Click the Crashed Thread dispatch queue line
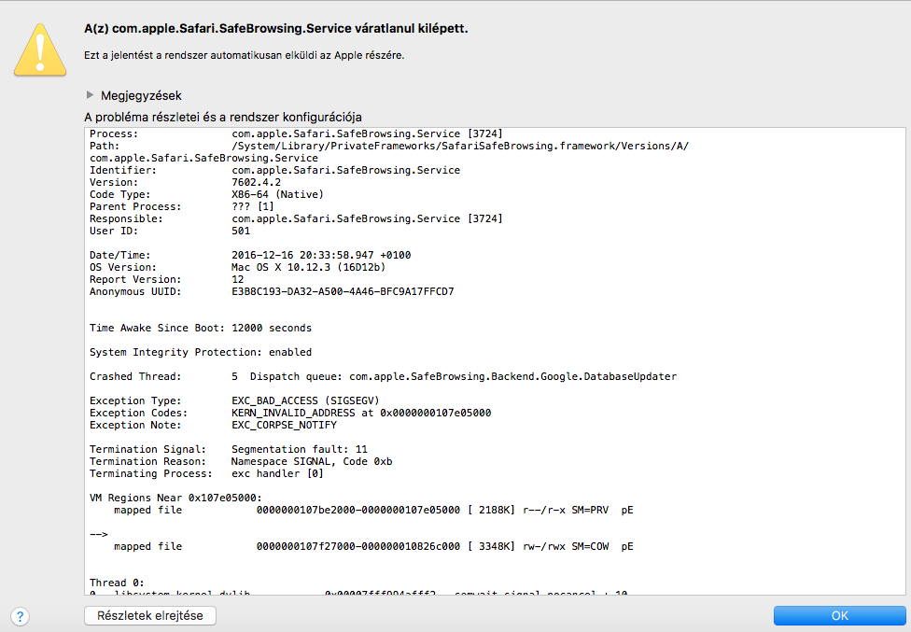 click(x=383, y=376)
